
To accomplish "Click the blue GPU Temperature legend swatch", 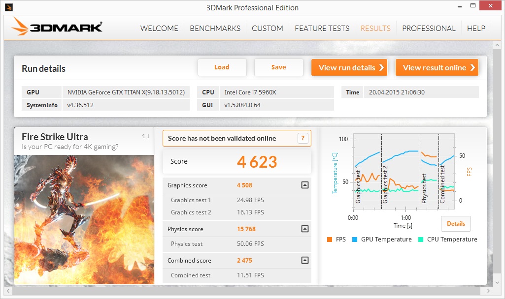I will tap(355, 239).
